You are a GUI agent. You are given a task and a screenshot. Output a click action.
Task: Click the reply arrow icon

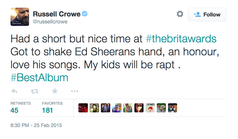pyautogui.click(x=14, y=91)
